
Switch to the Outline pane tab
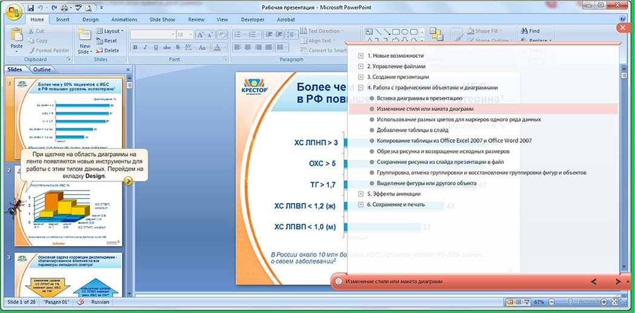(42, 69)
